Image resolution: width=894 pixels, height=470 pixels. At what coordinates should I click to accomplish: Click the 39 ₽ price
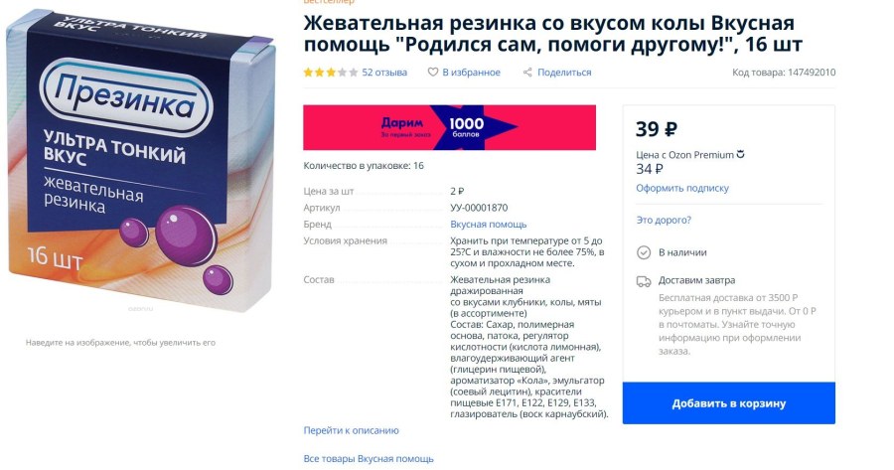657,129
